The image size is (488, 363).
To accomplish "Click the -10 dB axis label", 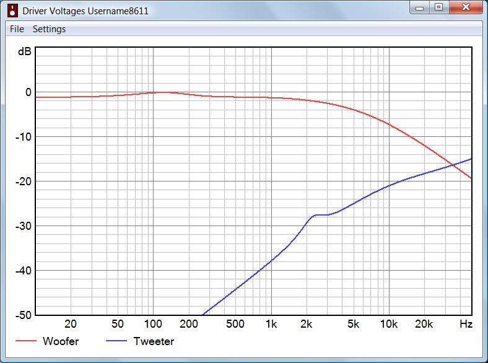I will 24,137.
